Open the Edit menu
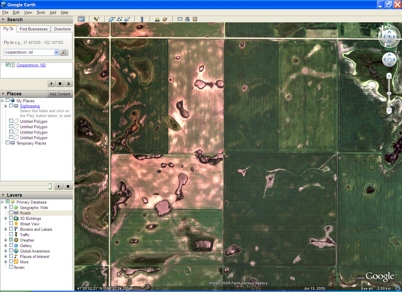The width and height of the screenshot is (402, 292). (16, 12)
